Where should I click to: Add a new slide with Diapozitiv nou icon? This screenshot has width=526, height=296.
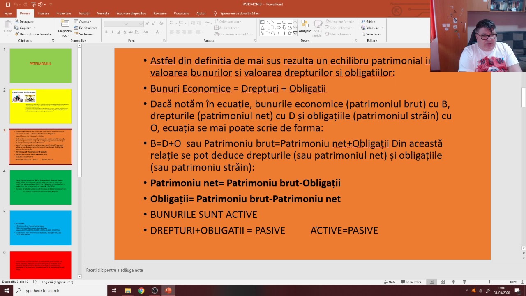65,24
